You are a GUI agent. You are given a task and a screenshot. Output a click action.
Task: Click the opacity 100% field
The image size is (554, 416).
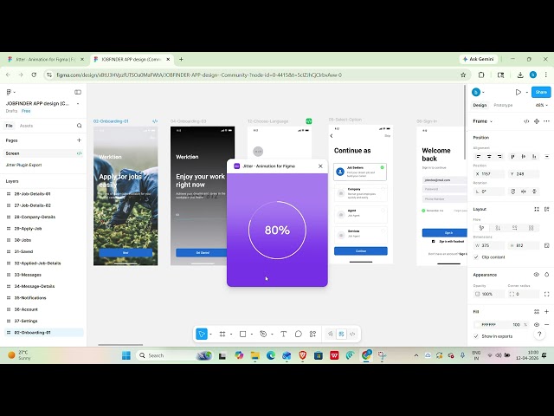tap(488, 294)
